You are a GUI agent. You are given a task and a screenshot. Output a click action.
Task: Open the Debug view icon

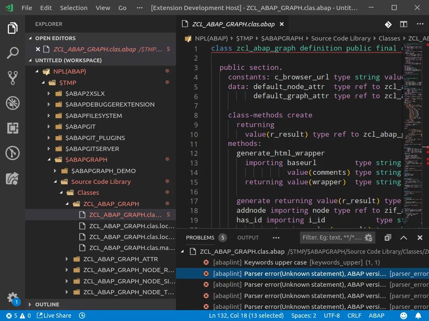coord(13,103)
